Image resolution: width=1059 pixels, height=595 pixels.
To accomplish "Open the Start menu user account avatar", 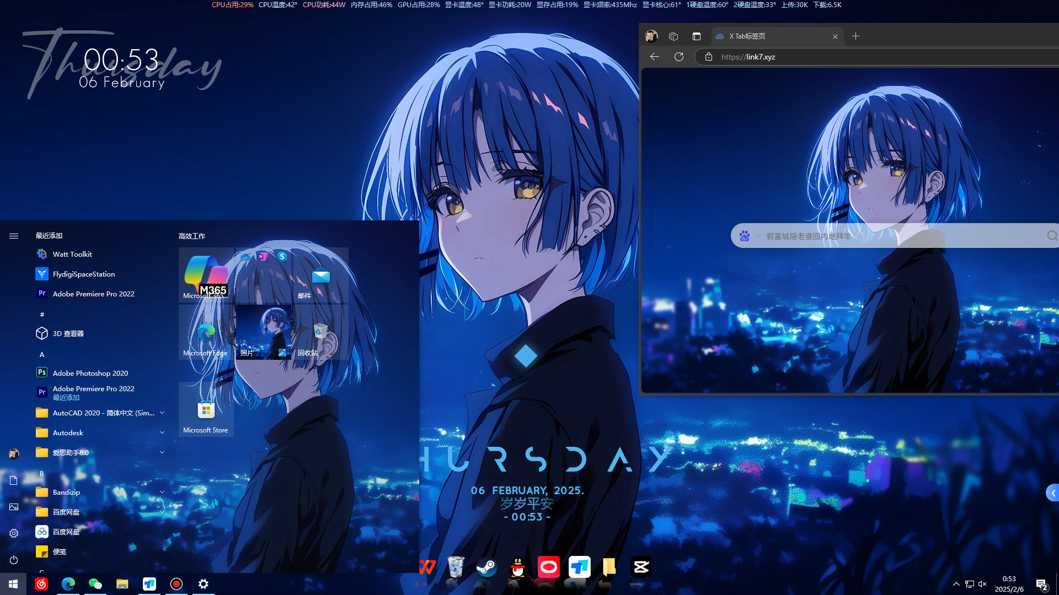I will 14,453.
